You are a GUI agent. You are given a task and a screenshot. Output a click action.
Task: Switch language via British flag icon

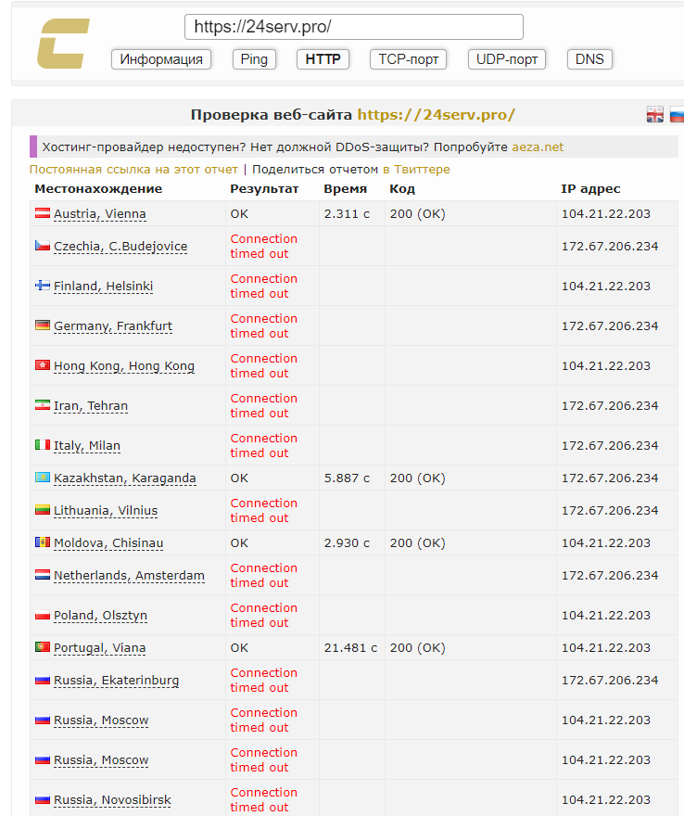(655, 115)
